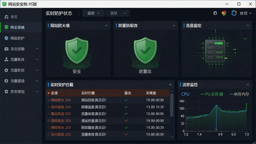Expand the person-icon sidebar item chevron
This screenshot has height=144, width=256.
pos(37,59)
